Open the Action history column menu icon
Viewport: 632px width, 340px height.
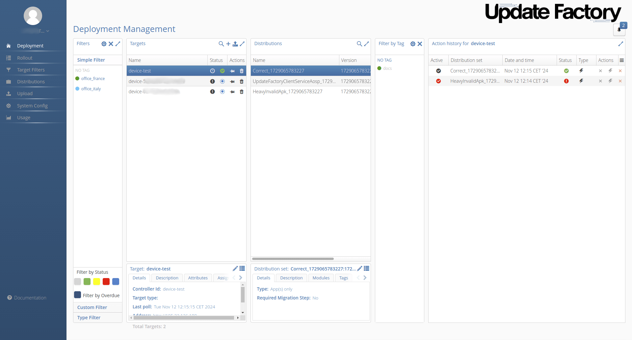[x=622, y=60]
